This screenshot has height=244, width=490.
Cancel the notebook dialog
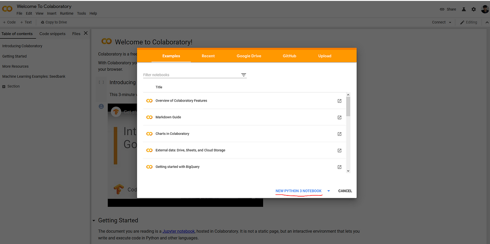(345, 191)
